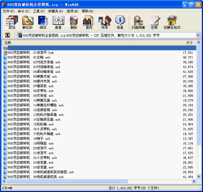
Task: Select file 25电机减速机架安装图.exb
Action: (x=41, y=172)
